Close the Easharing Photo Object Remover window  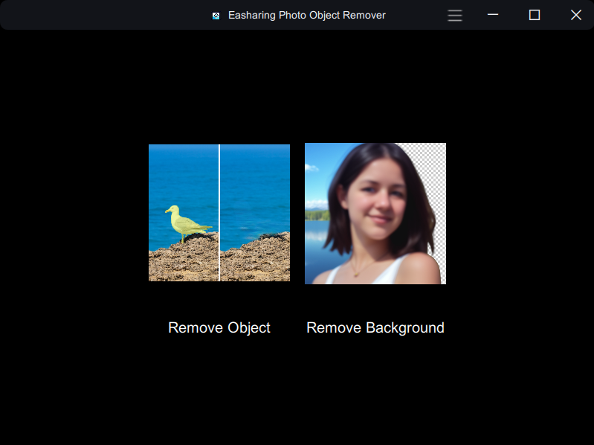click(575, 15)
